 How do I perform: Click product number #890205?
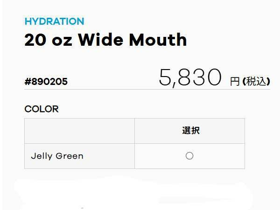pos(46,82)
